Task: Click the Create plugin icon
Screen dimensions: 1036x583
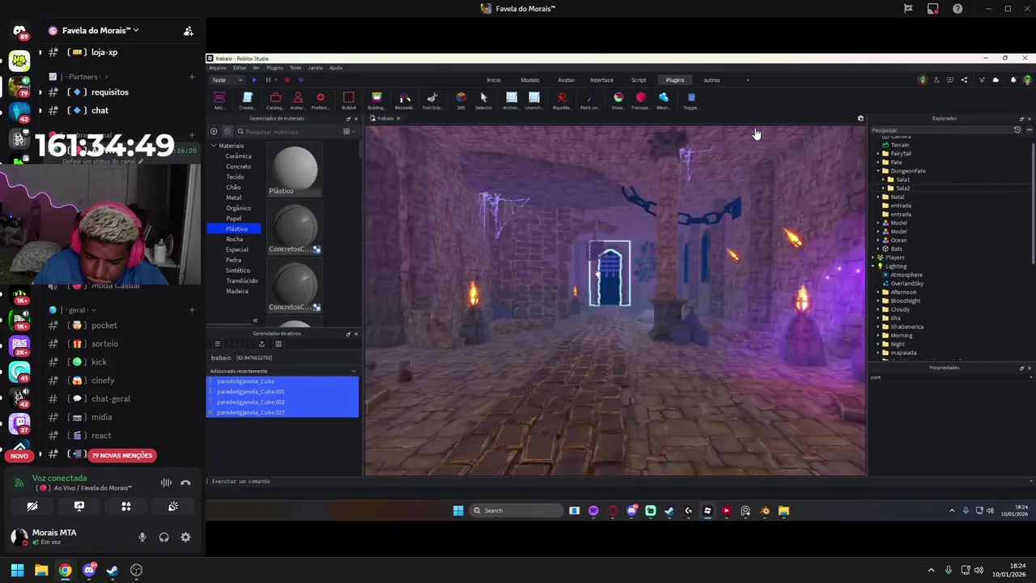Action: 248,97
